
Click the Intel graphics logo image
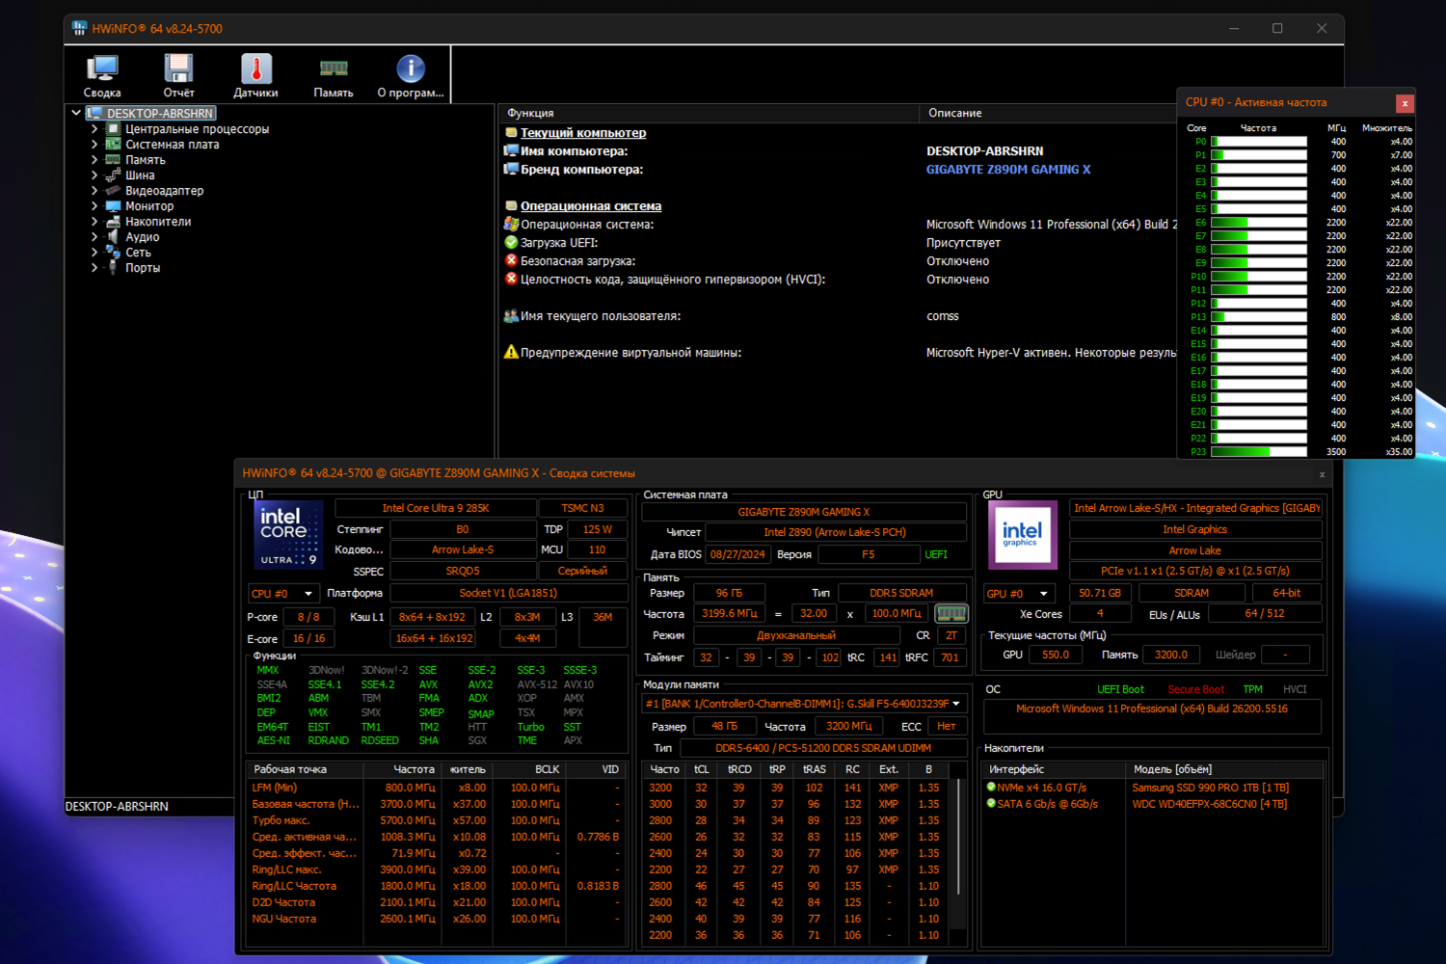tap(1022, 535)
